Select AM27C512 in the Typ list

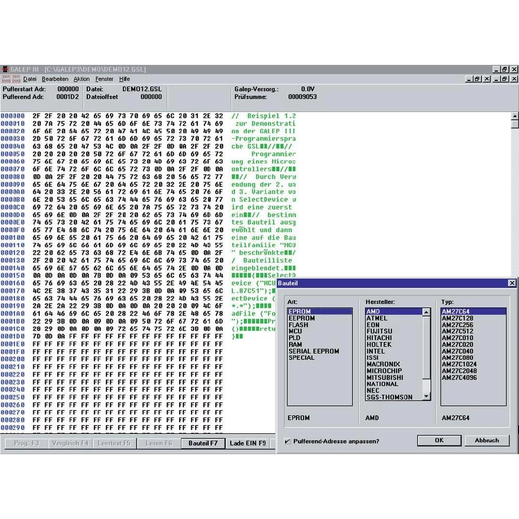coord(457,331)
